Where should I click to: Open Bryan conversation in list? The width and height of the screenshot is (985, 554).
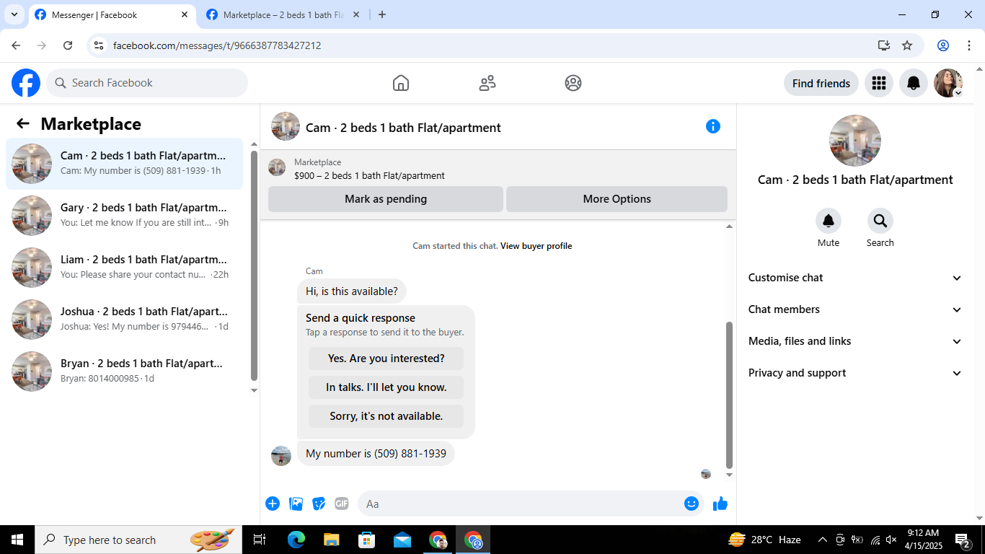tap(125, 371)
